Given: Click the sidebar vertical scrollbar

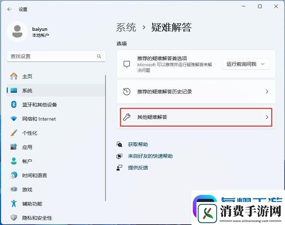Looking at the screenshot, I should click(x=106, y=138).
